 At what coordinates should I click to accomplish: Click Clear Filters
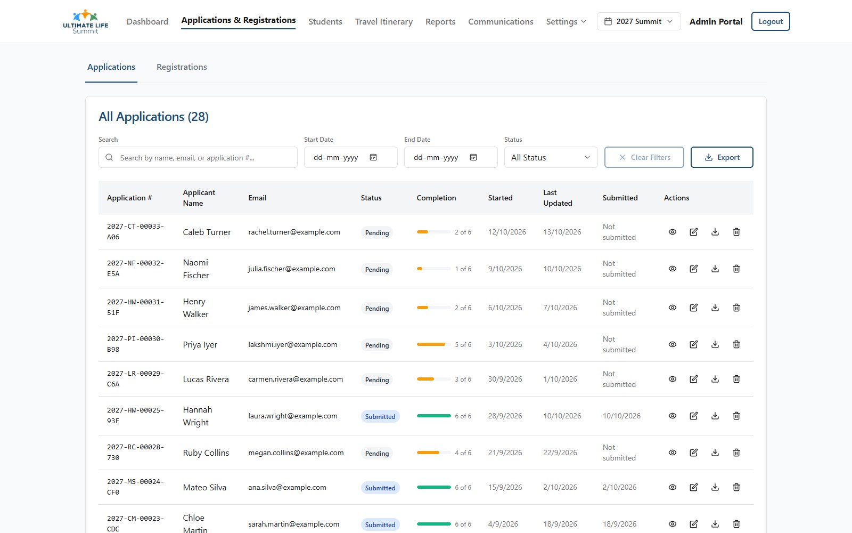coord(644,157)
